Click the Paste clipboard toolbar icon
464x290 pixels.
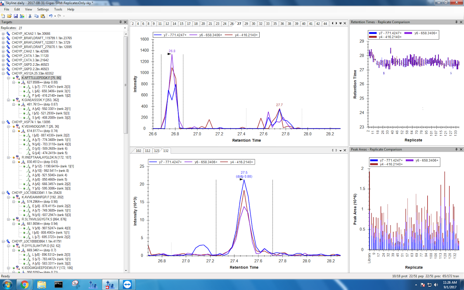coord(42,16)
